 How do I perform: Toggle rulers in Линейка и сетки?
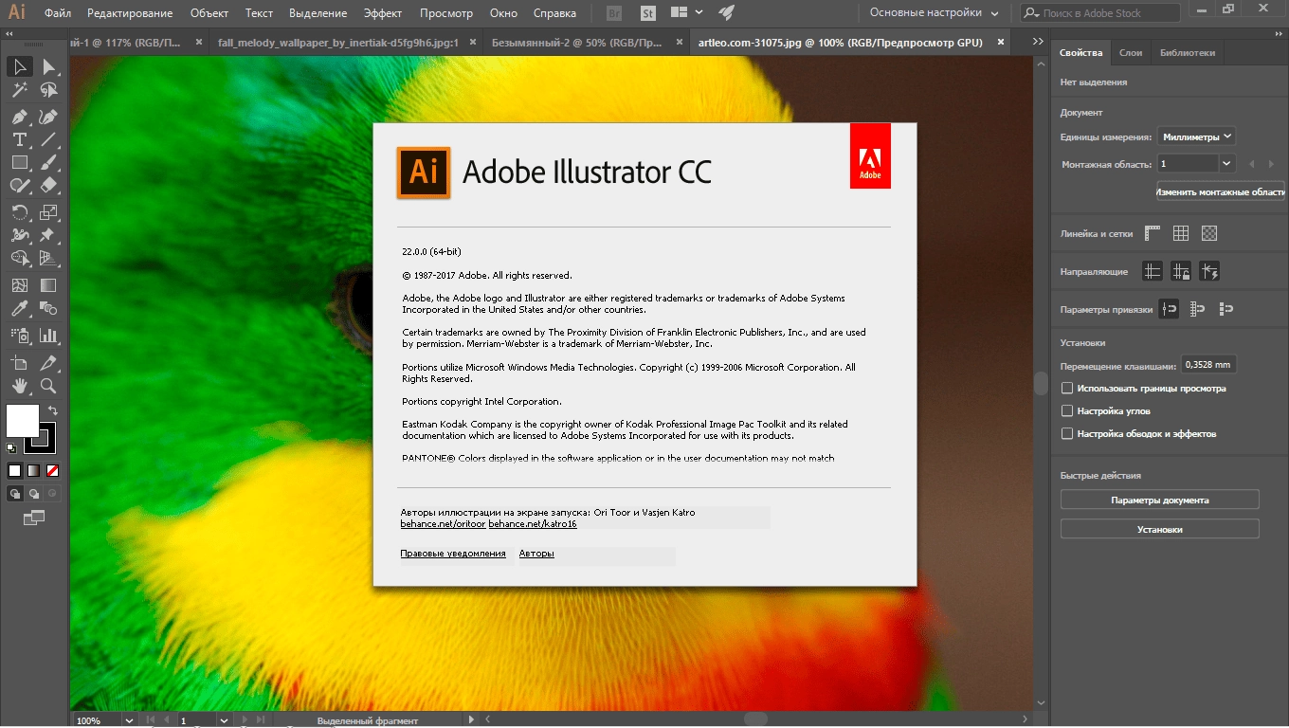(1153, 233)
